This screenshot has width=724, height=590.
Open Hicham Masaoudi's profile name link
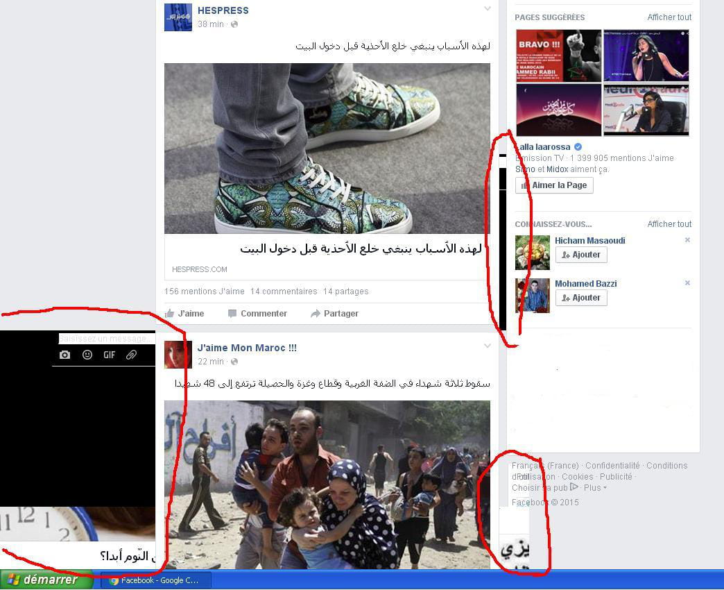589,241
